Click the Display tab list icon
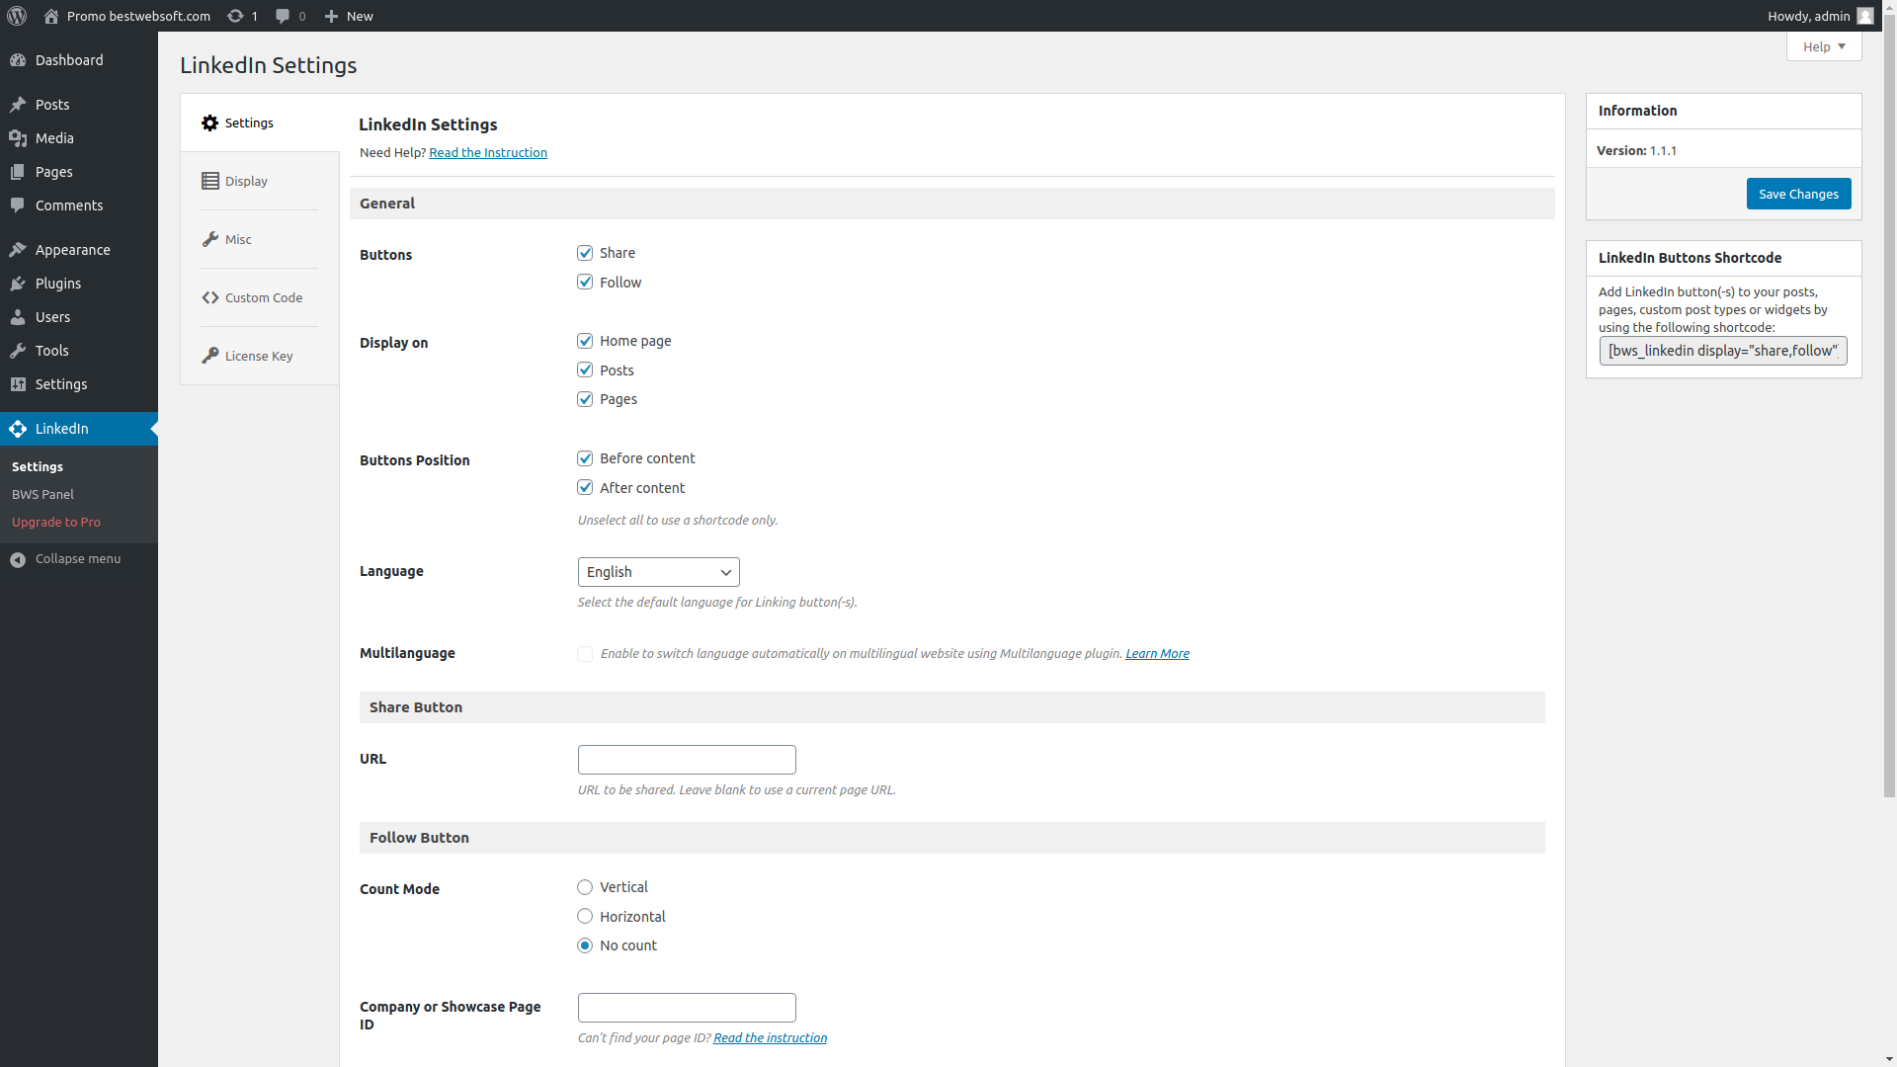Image resolution: width=1897 pixels, height=1067 pixels. point(209,181)
